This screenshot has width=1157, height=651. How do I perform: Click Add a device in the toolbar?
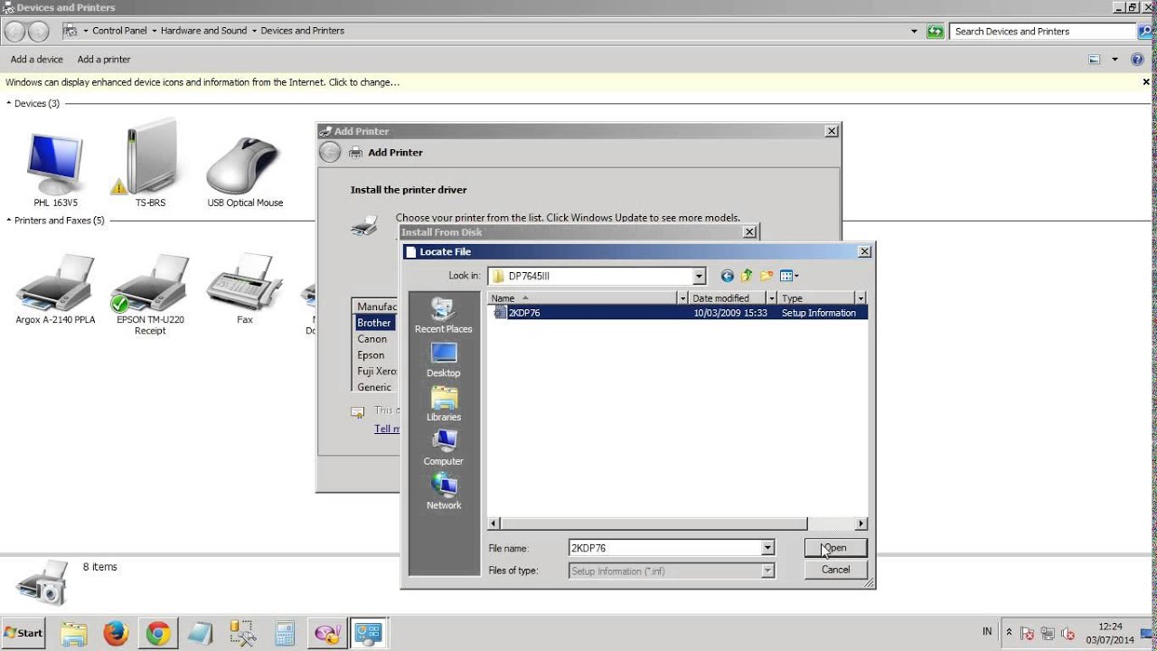(x=37, y=60)
